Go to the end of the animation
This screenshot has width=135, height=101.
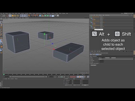coord(68,77)
